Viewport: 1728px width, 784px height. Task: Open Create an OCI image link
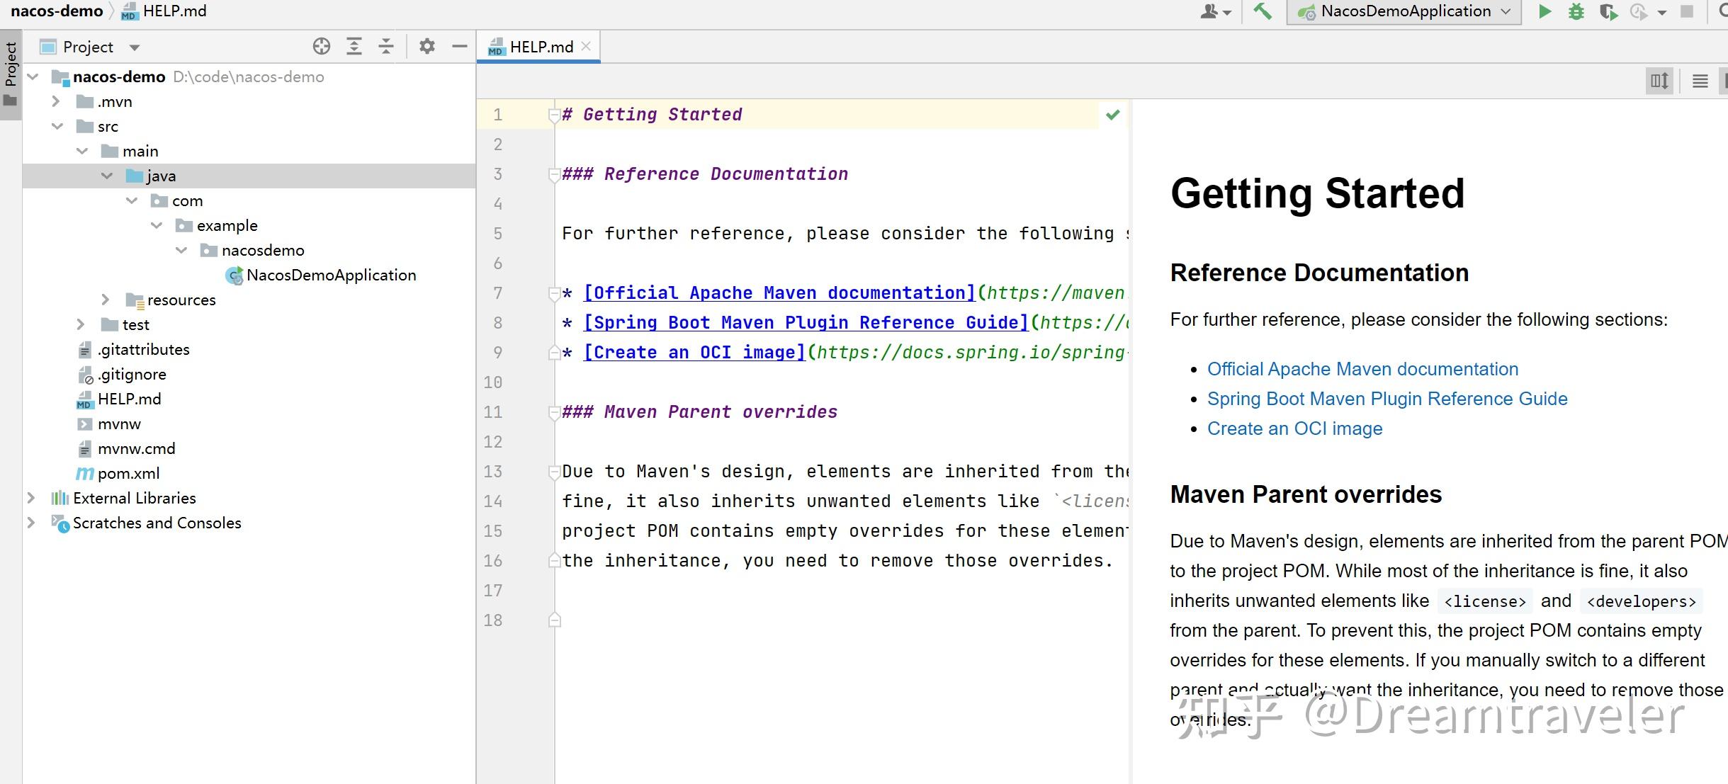1294,428
